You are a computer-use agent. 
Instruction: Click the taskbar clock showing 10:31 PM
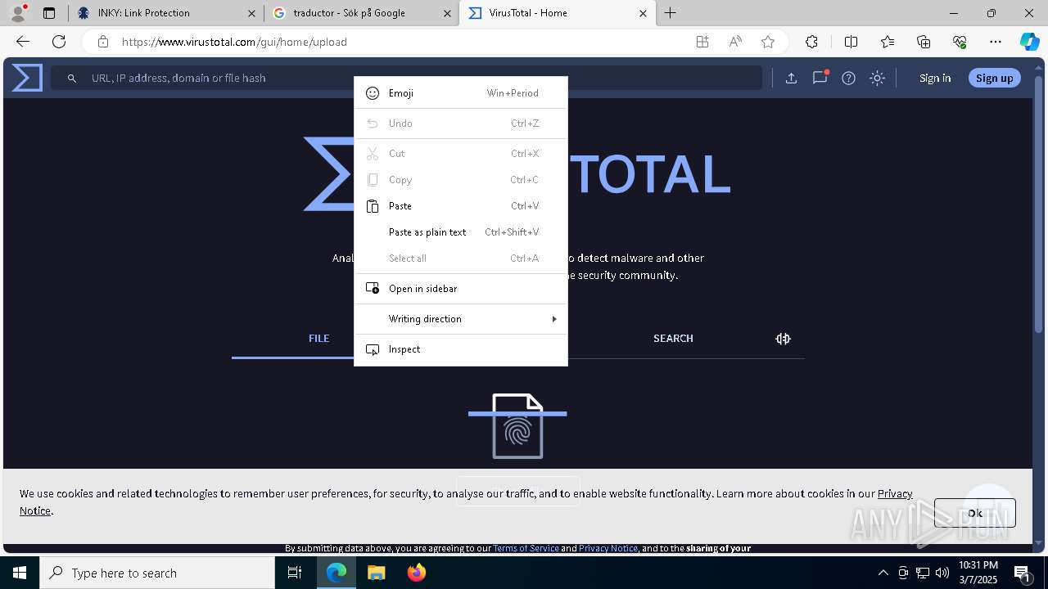click(978, 573)
